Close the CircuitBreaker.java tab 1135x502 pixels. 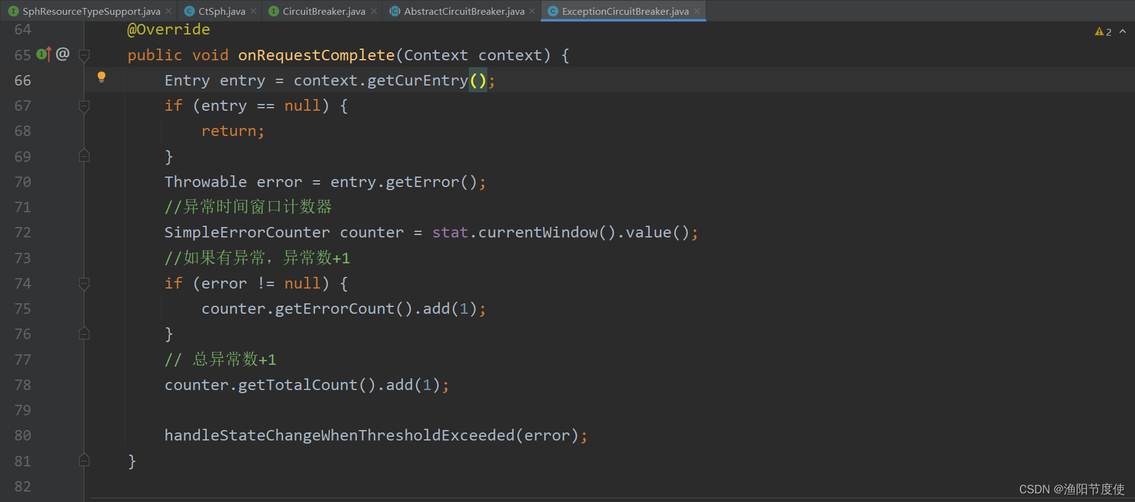click(x=374, y=11)
